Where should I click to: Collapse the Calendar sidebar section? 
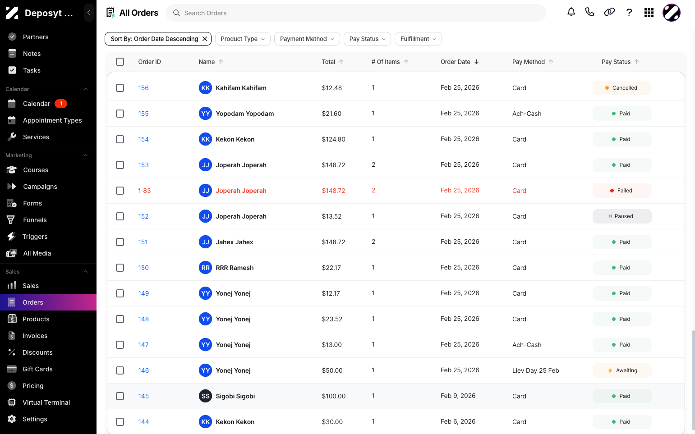tap(86, 89)
